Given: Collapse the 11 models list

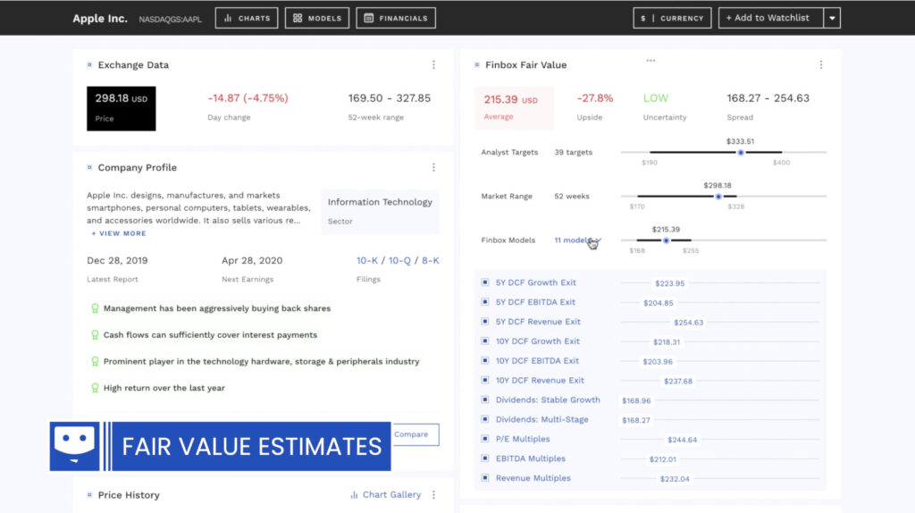Looking at the screenshot, I should (x=577, y=240).
